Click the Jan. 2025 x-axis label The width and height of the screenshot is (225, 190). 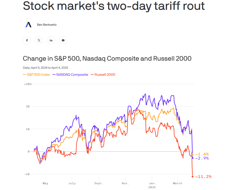click(152, 185)
